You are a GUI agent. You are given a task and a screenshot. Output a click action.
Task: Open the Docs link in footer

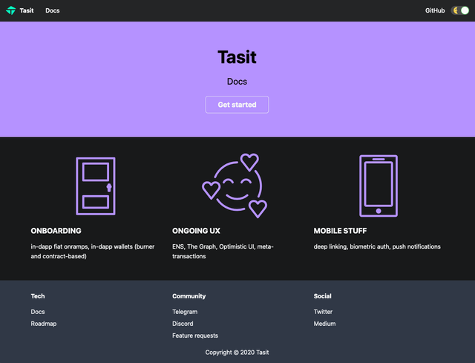tap(38, 312)
